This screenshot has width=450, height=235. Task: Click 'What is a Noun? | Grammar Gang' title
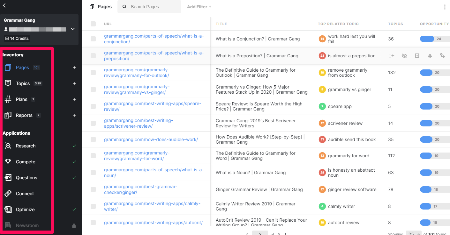pos(251,173)
